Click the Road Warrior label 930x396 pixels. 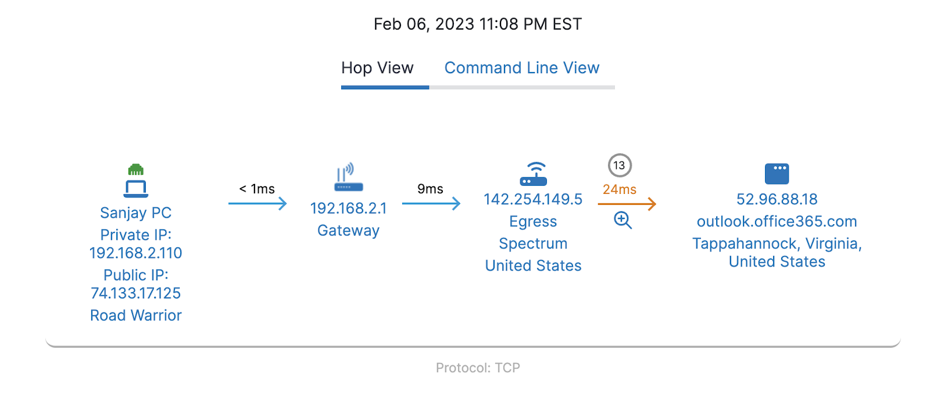(x=135, y=315)
